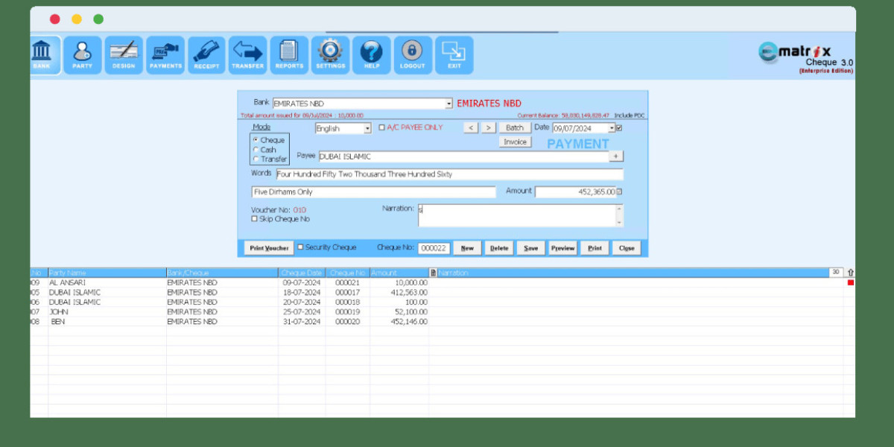Enable the A/C PAYEE ONLY checkbox
The image size is (894, 447).
[382, 127]
